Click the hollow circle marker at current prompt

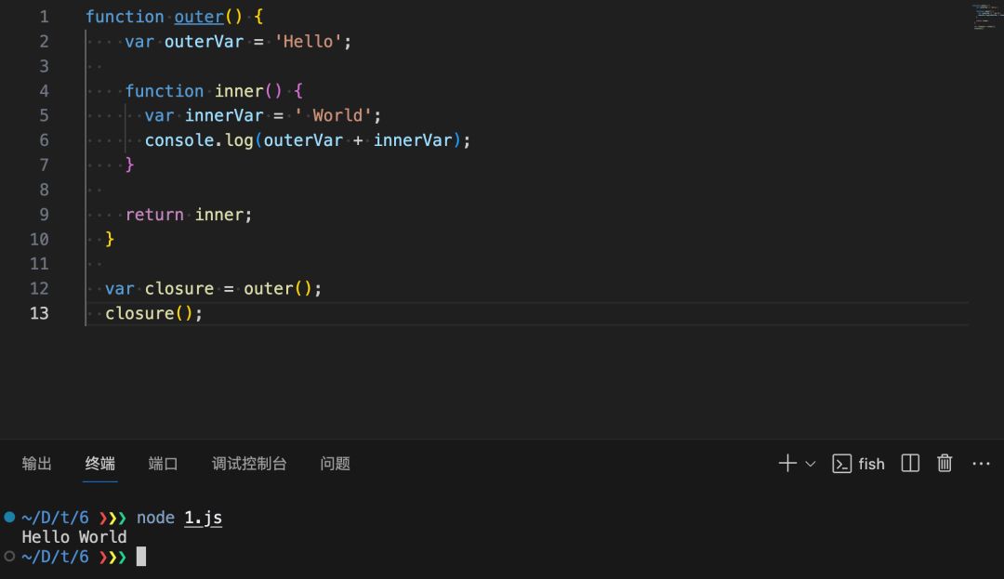click(x=9, y=556)
